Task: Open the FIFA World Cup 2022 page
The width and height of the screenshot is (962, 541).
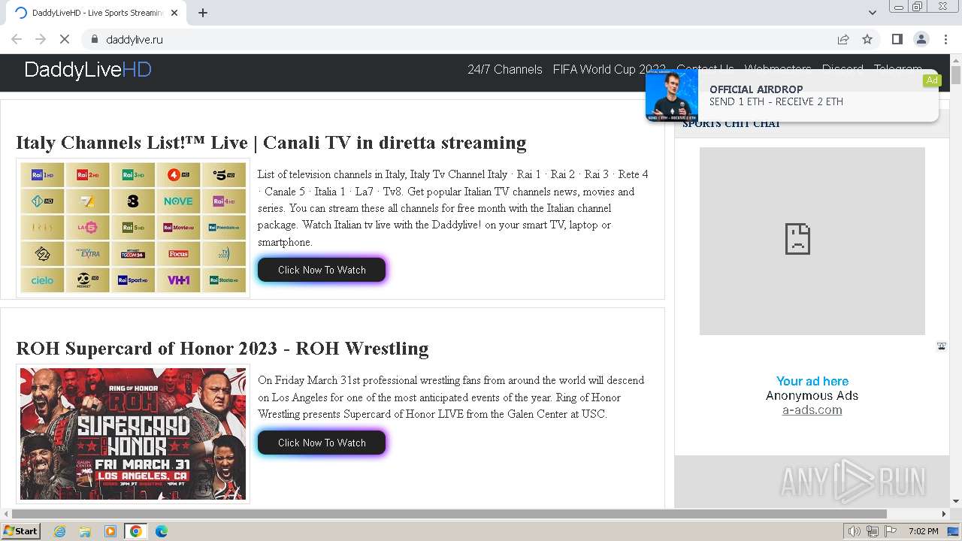Action: (609, 69)
